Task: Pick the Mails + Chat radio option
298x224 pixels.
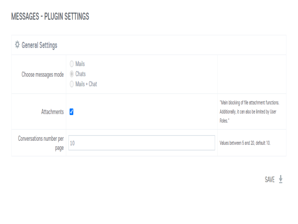Action: click(x=72, y=84)
